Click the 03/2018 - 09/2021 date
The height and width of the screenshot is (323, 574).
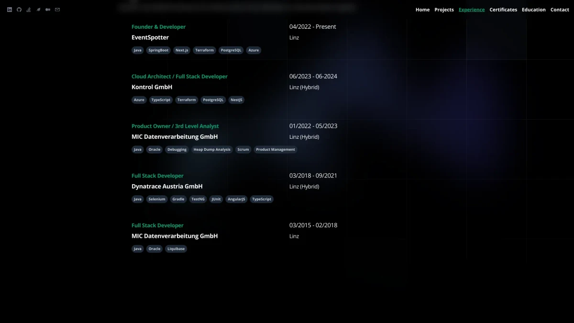[313, 176]
